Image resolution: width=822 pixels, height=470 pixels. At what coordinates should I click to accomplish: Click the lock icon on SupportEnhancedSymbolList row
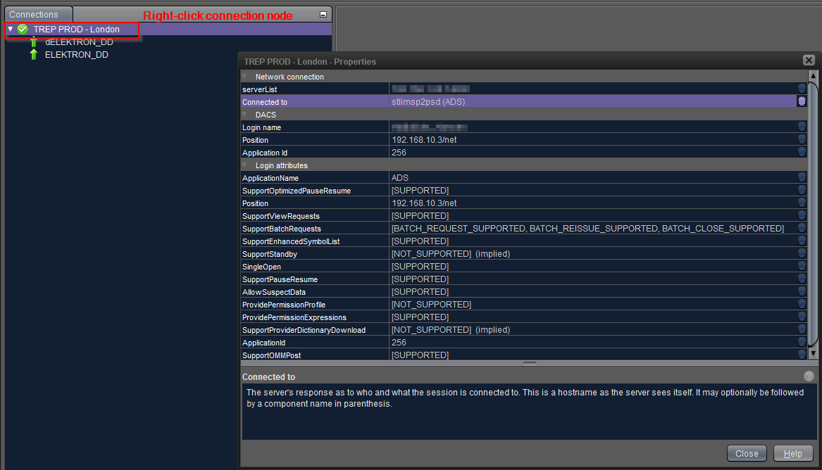click(x=802, y=241)
